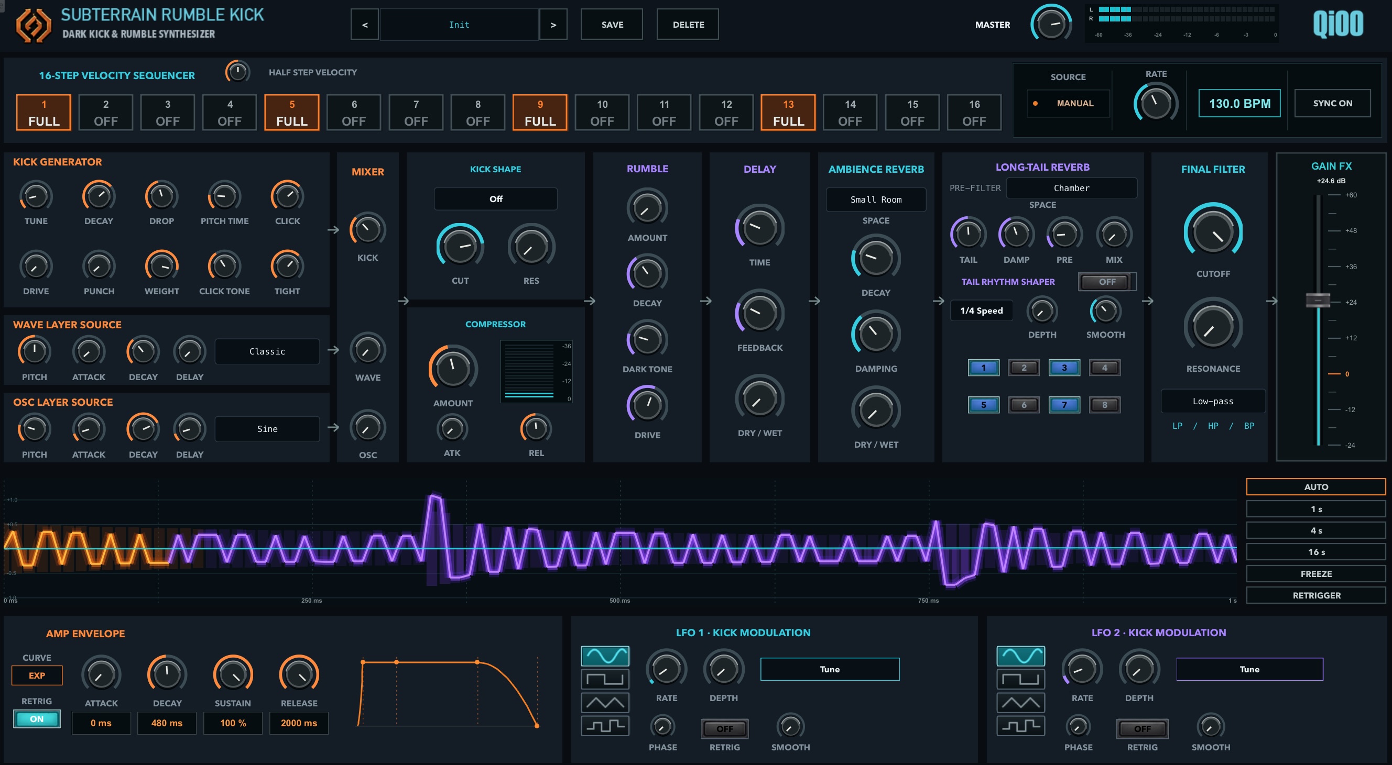Select the triangle waveform icon in LFO 2
The width and height of the screenshot is (1392, 765).
(x=1020, y=702)
